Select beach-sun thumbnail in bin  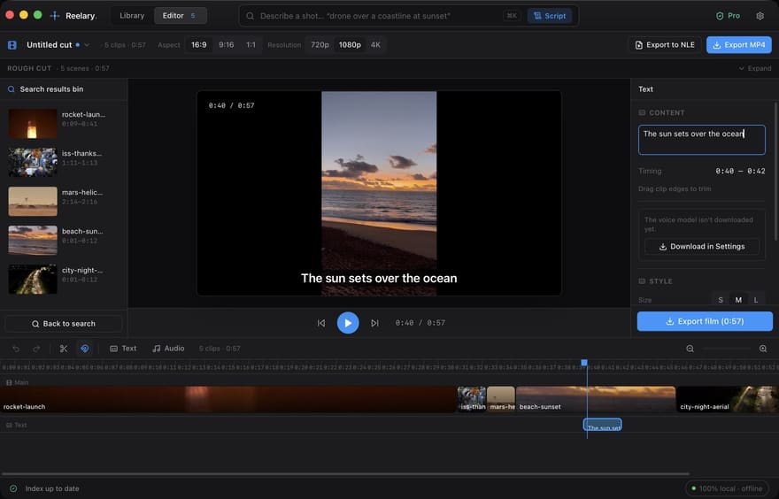click(32, 241)
